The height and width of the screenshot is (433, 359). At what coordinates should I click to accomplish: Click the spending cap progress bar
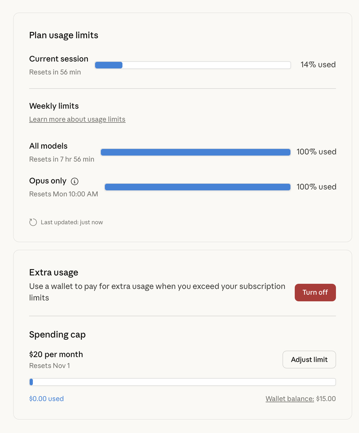(x=182, y=382)
